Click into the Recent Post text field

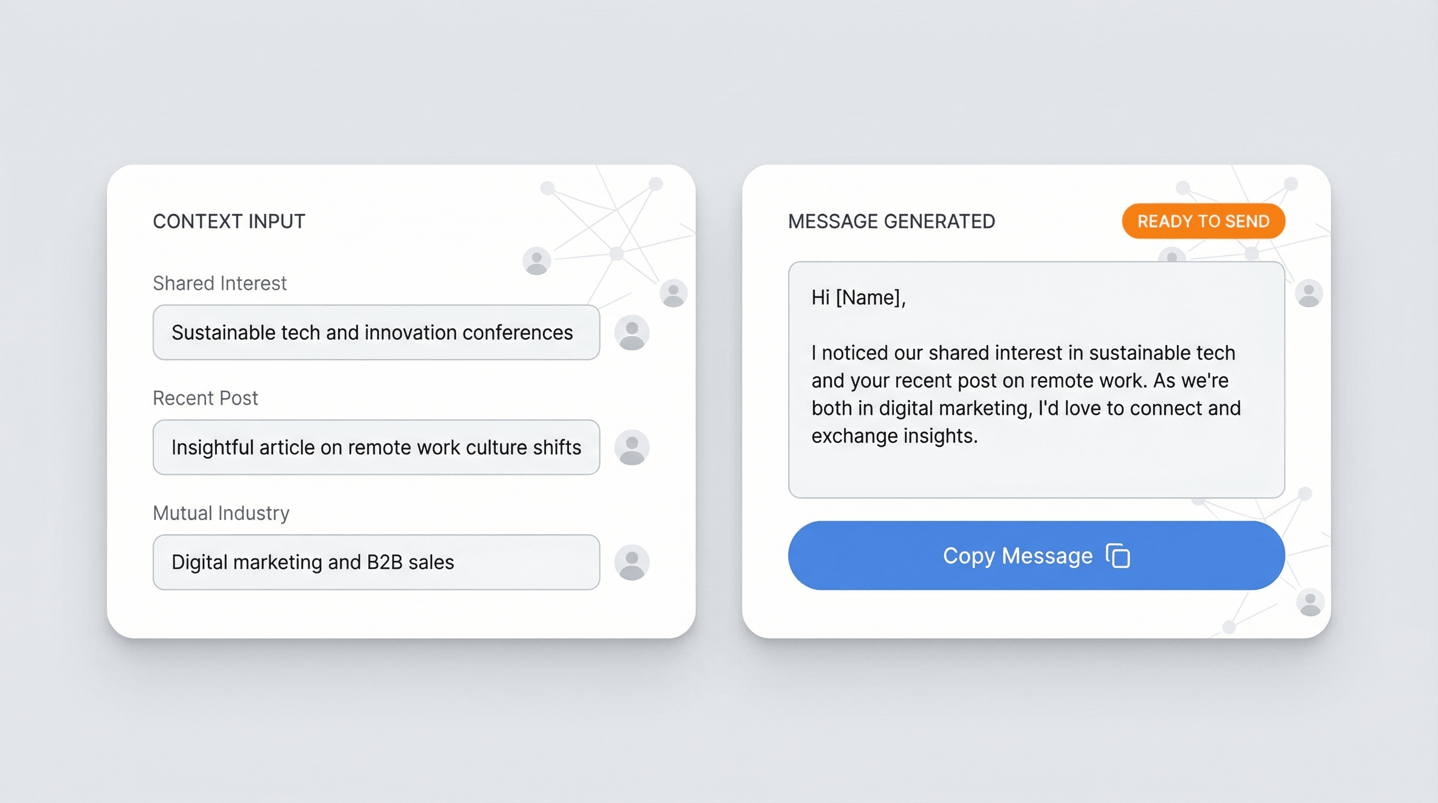tap(376, 448)
